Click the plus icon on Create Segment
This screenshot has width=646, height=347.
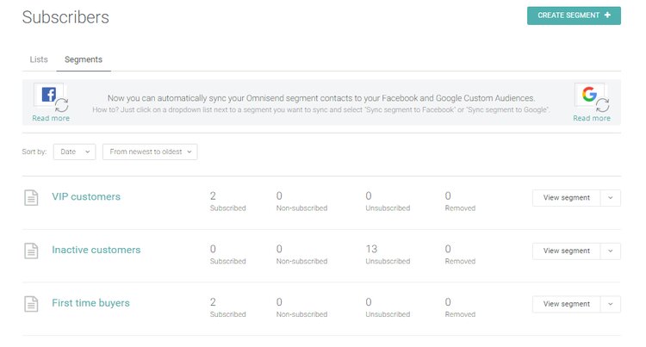tap(607, 15)
